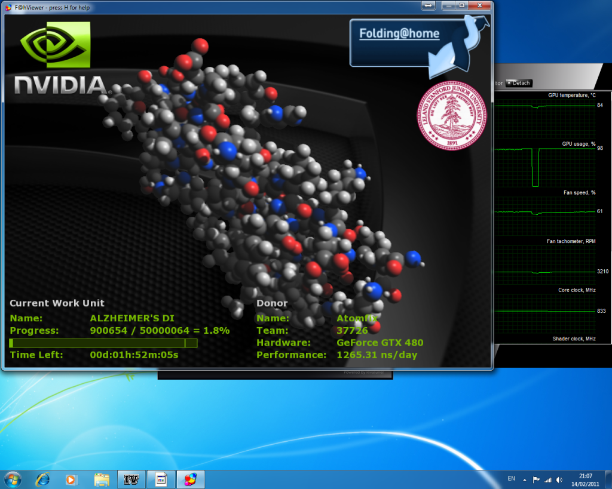Click the Donor heading
Viewport: 612px width, 489px height.
click(272, 303)
